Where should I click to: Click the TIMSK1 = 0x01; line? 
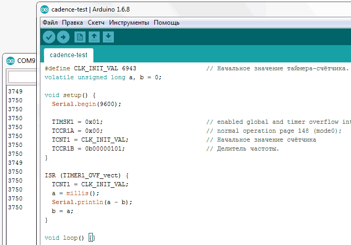coord(77,122)
